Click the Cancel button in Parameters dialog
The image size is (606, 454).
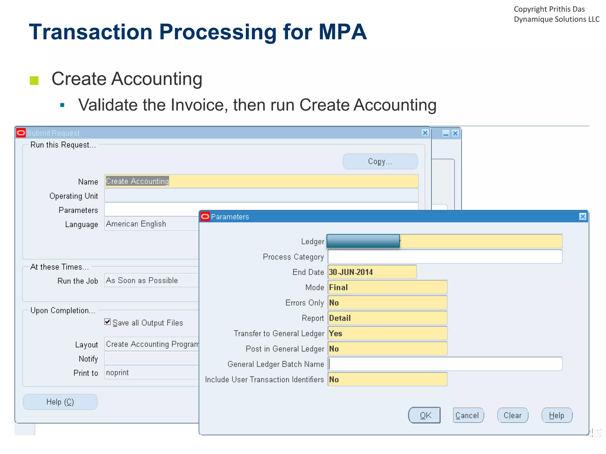pyautogui.click(x=468, y=415)
